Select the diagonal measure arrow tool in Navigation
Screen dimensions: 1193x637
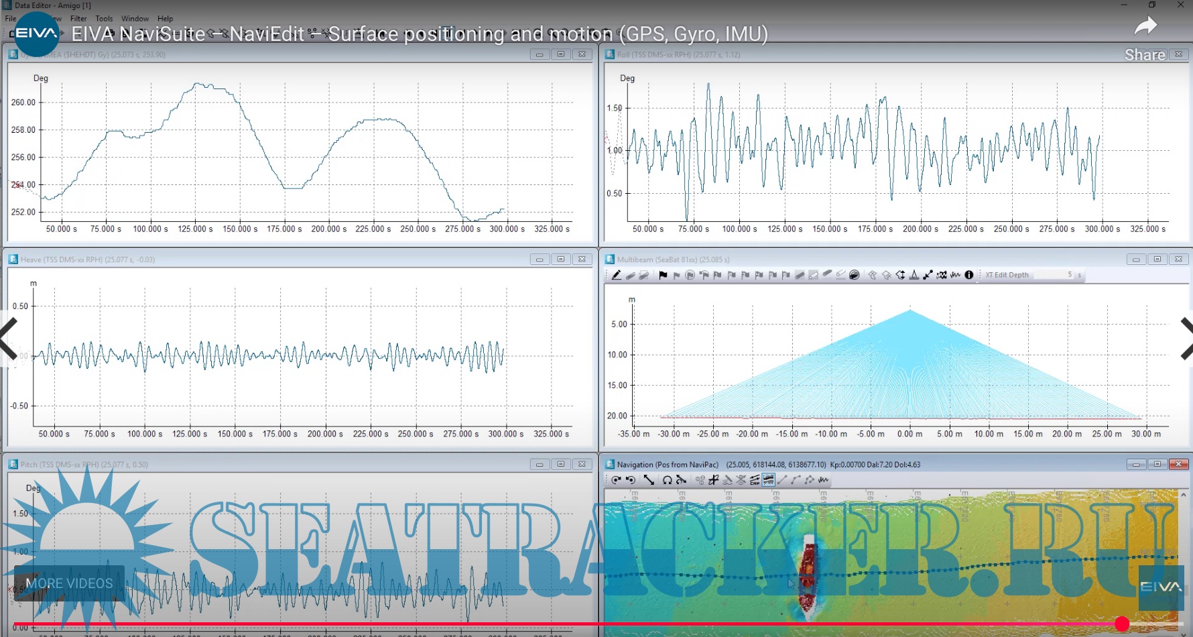[648, 480]
